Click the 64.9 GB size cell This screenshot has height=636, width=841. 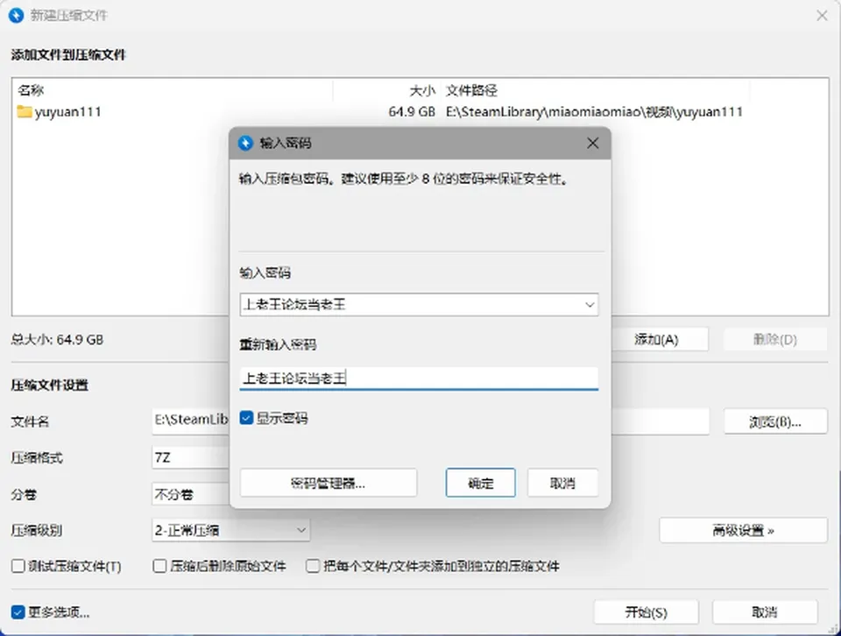pyautogui.click(x=412, y=111)
